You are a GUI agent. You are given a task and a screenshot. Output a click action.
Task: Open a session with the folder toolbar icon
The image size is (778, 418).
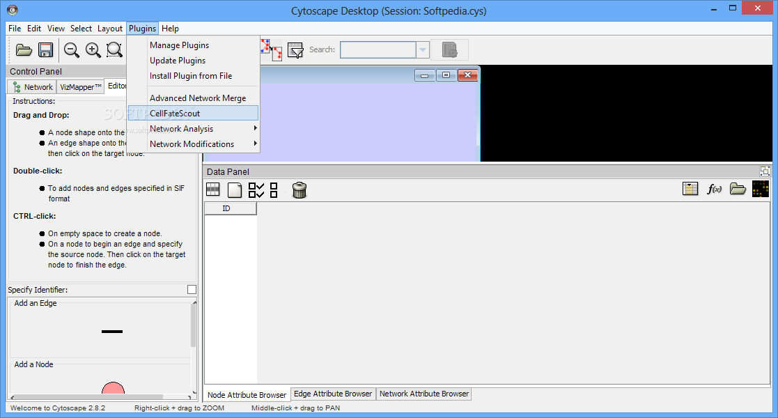pos(24,49)
